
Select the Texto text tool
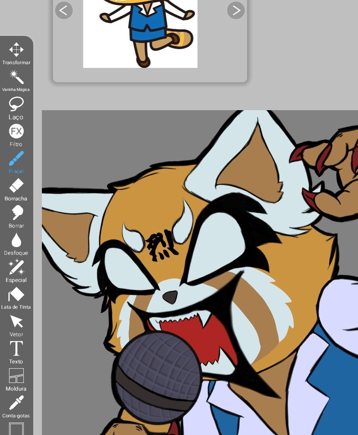tap(16, 353)
